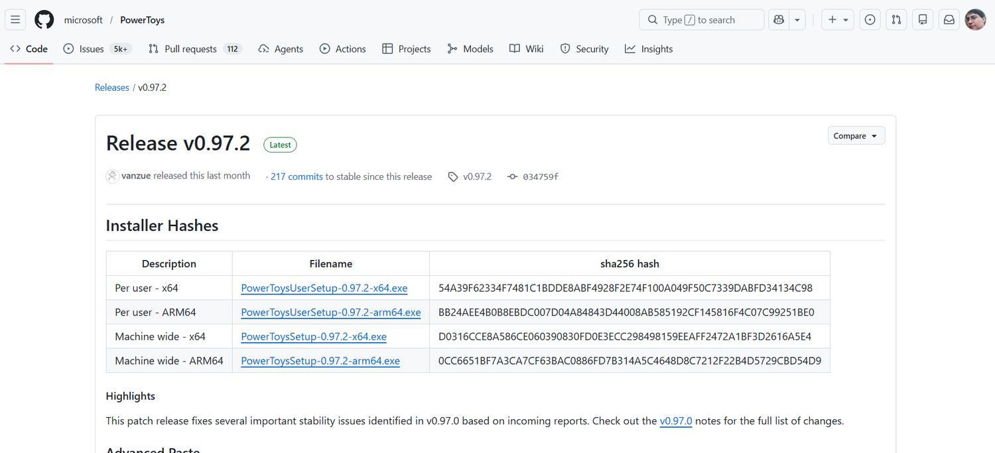995x453 pixels.
Task: Select the hash starting 0CC6651B
Action: pyautogui.click(x=630, y=361)
